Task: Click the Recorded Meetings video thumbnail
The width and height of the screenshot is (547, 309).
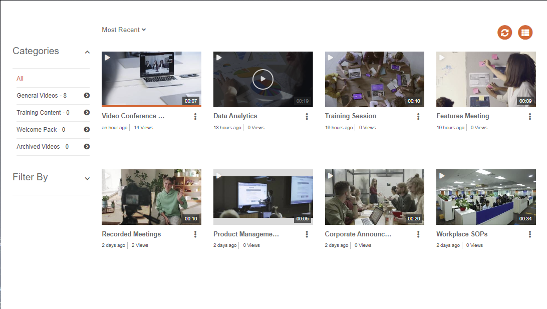Action: [x=151, y=197]
